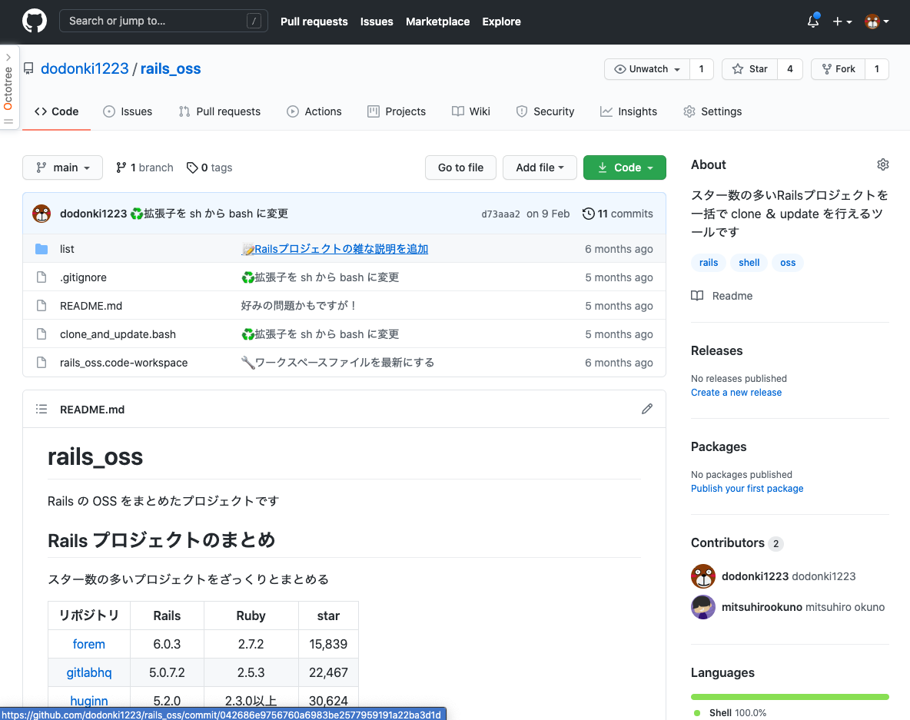Open the plus create-new menu
910x720 pixels.
(x=842, y=22)
